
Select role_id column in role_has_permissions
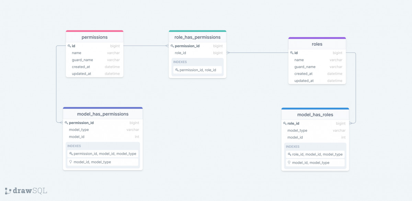[180, 53]
